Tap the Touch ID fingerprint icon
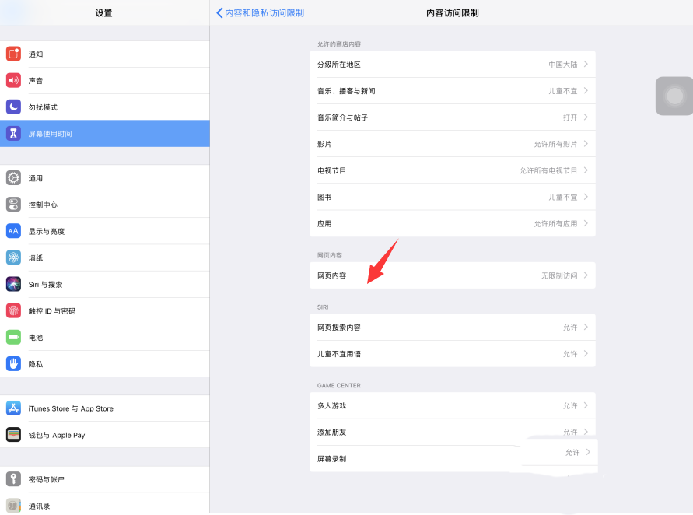693x515 pixels. coord(13,310)
